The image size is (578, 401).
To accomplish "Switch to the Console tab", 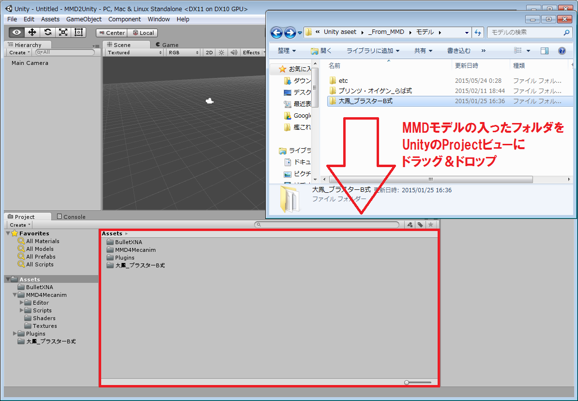I will 71,216.
